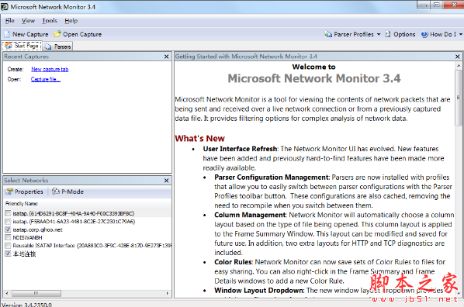Click the New Capture document icon
Image resolution: width=464 pixels, height=307 pixels.
pyautogui.click(x=7, y=34)
